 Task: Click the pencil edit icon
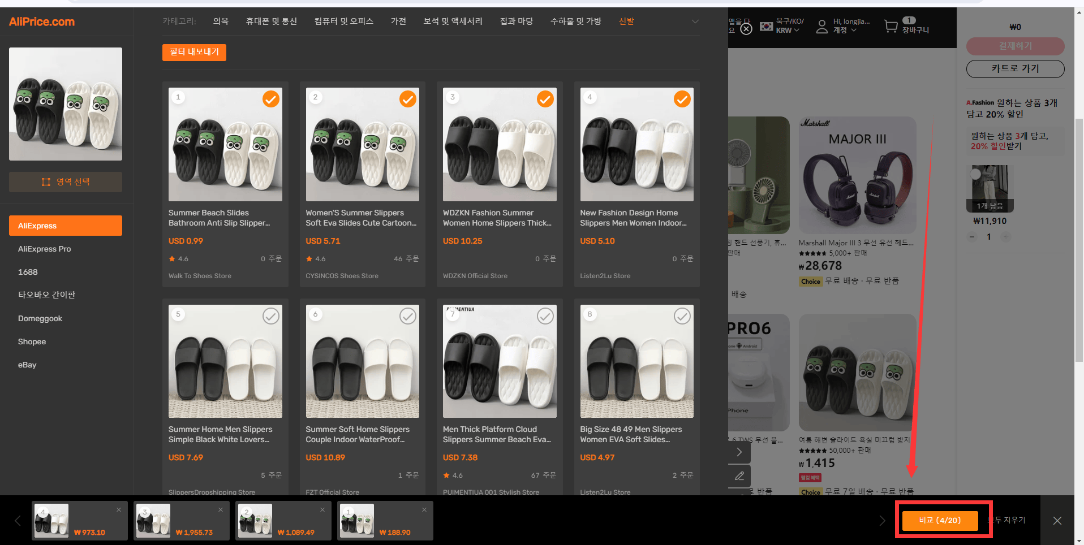(x=739, y=476)
